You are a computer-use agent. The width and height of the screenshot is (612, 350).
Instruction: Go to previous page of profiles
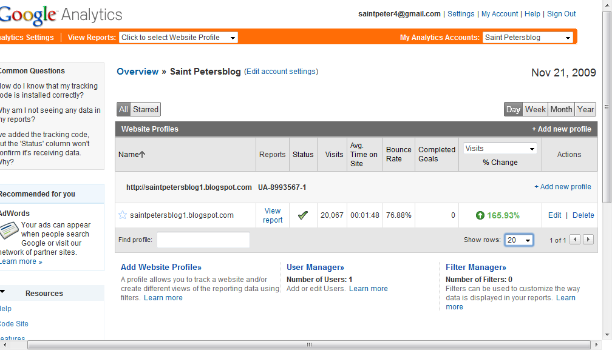[574, 240]
